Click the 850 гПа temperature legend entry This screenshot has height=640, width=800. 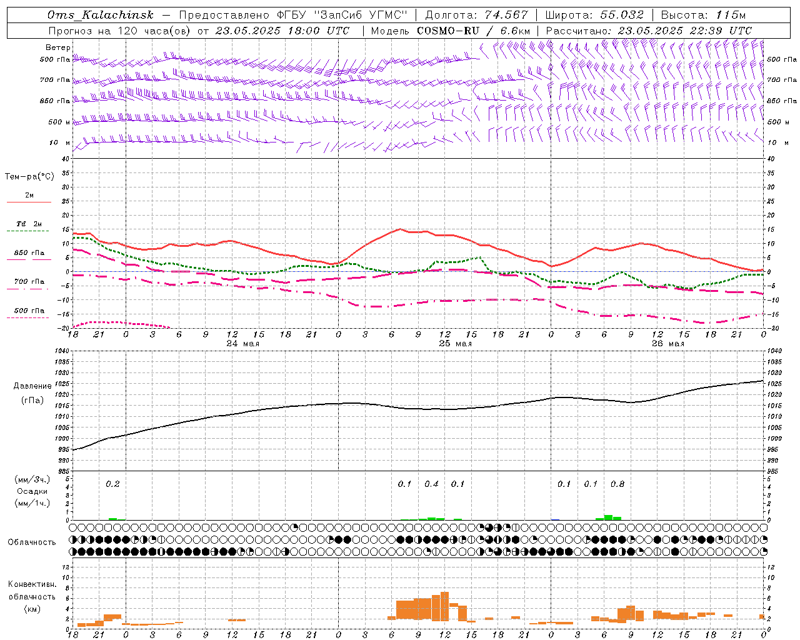pyautogui.click(x=29, y=253)
